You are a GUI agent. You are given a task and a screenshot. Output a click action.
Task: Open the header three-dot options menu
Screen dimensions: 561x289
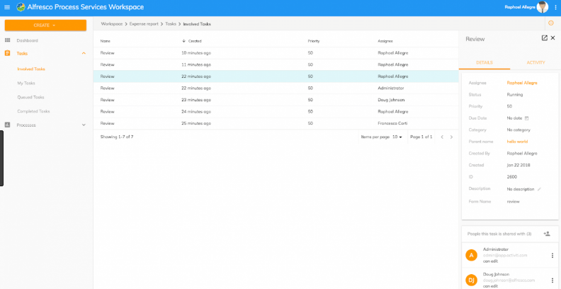555,7
